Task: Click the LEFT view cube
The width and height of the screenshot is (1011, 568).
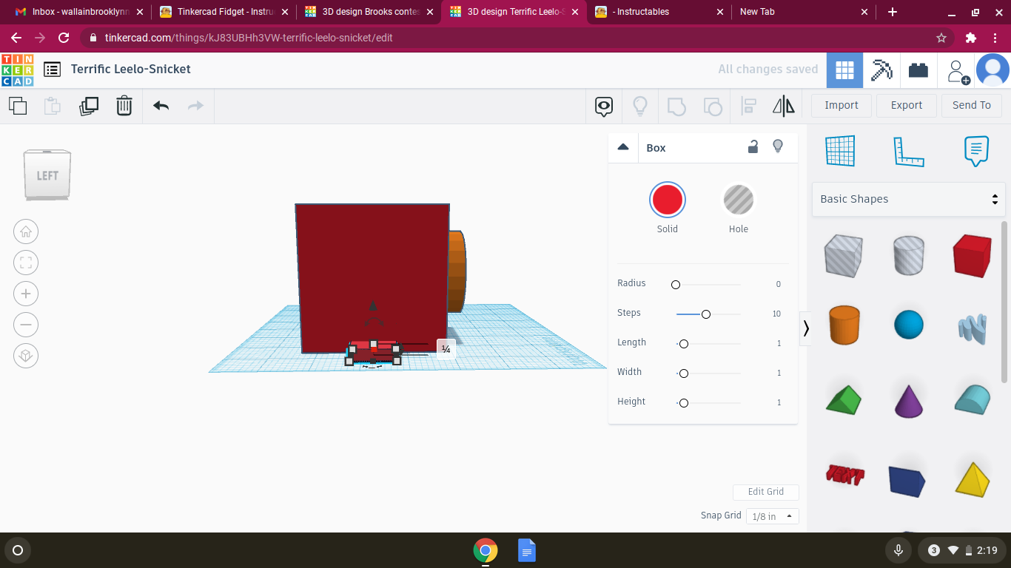Action: coord(47,175)
